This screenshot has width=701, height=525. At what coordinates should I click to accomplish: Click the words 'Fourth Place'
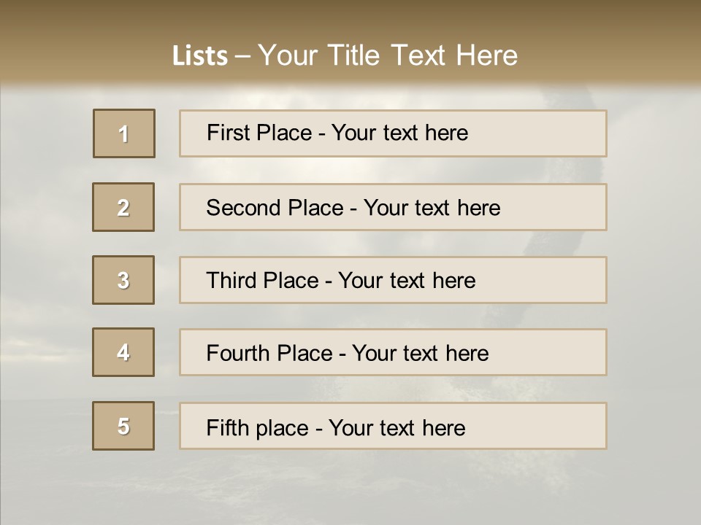point(269,353)
